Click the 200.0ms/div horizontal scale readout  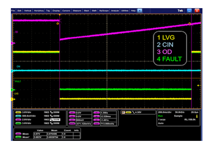(x=165, y=112)
